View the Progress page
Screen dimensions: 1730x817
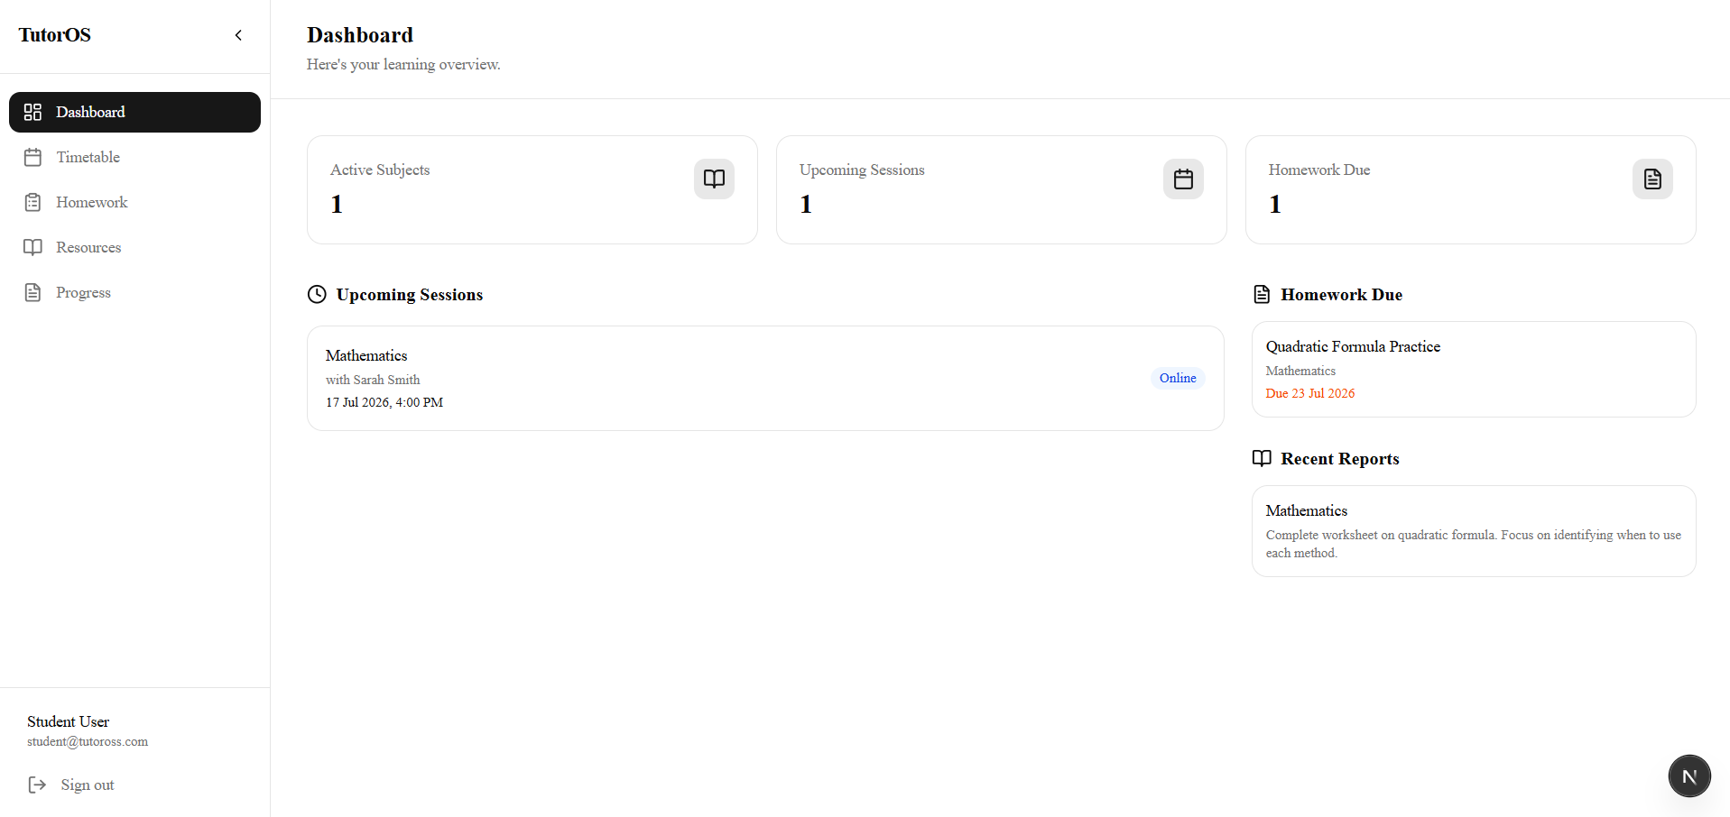134,292
